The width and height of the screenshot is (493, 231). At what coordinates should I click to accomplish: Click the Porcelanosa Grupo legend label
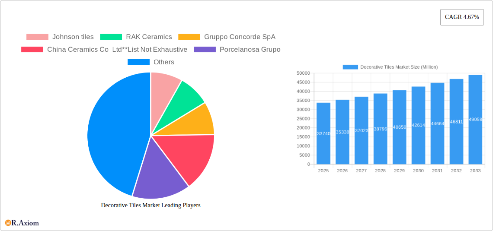(x=250, y=49)
